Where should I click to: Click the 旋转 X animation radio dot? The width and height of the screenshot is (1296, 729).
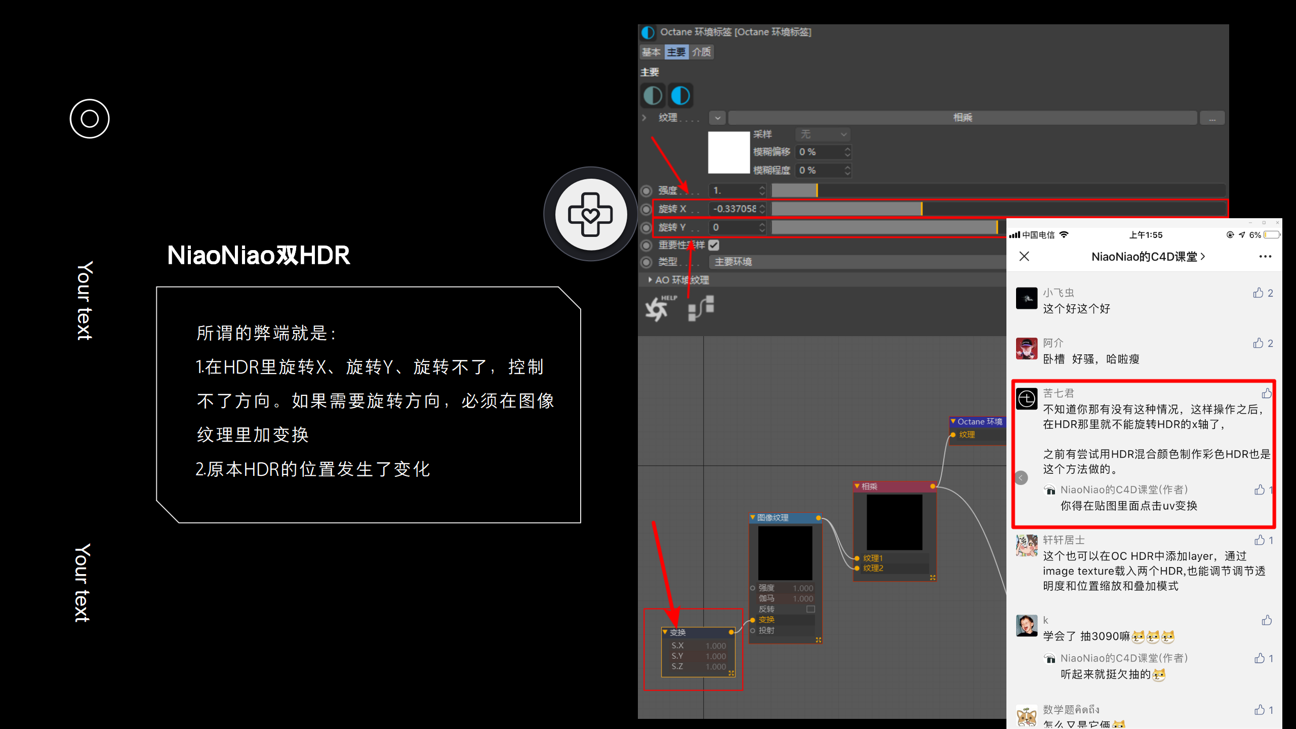pos(646,209)
